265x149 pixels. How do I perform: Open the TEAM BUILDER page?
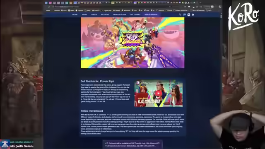(120, 15)
